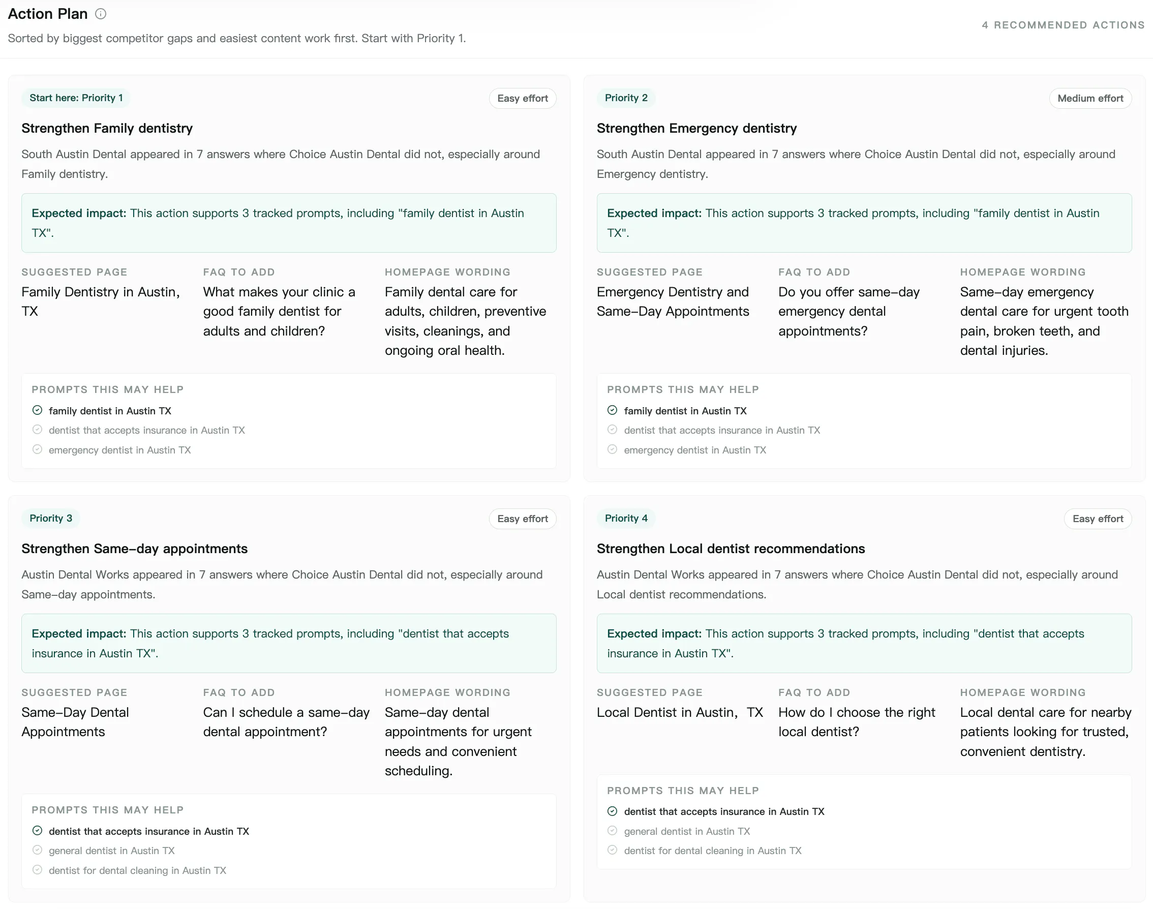Click check icon beside emergency dentist prompt, Priority 1
The height and width of the screenshot is (909, 1153).
[x=37, y=449]
